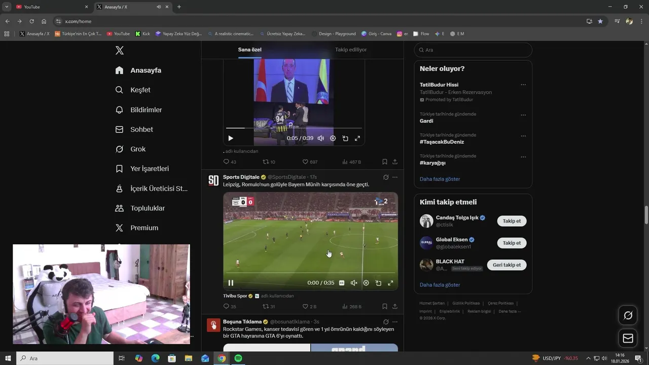This screenshot has height=365, width=649.
Task: Click Geri takip et for BLACK HAT
Action: pyautogui.click(x=507, y=265)
